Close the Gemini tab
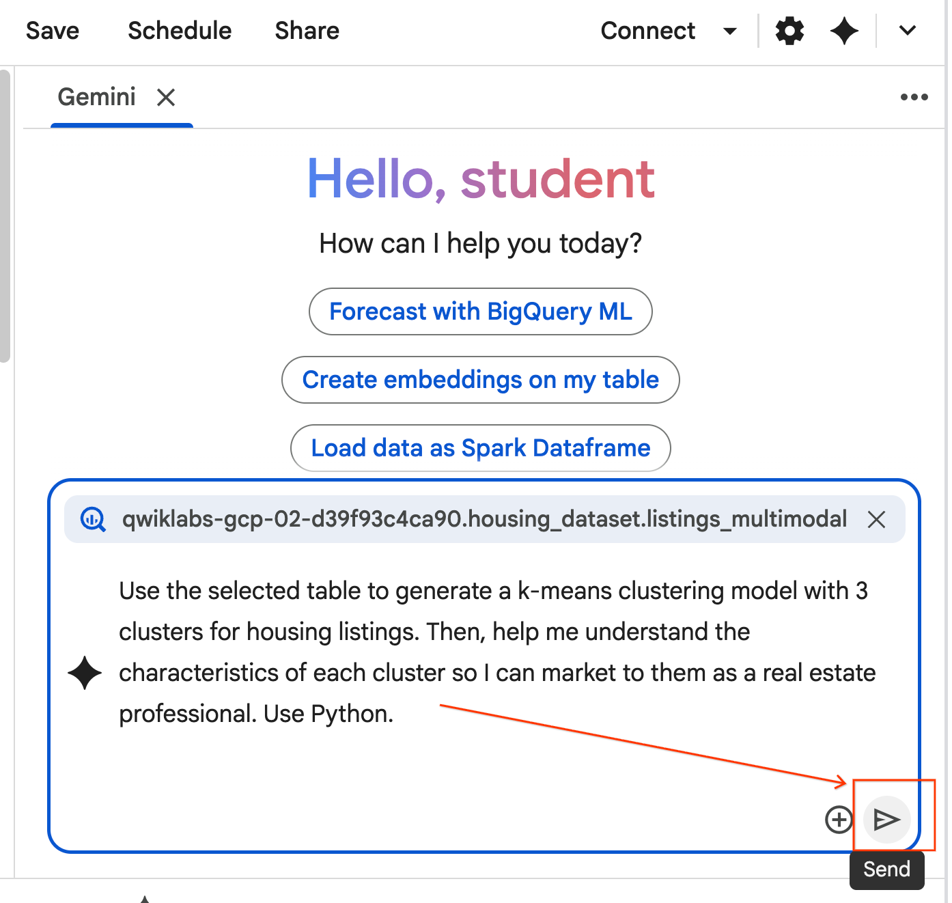 click(x=166, y=98)
